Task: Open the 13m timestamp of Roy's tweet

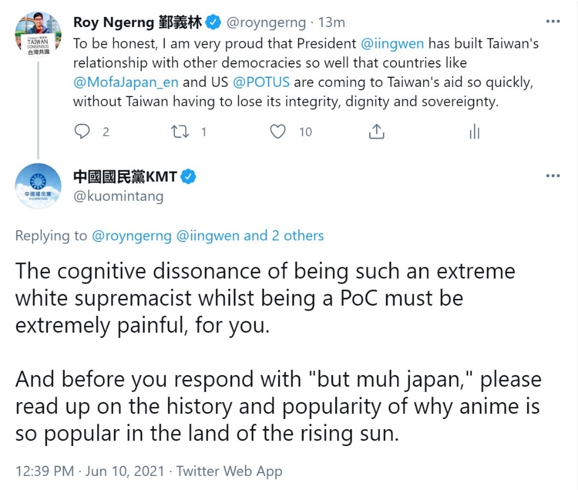Action: tap(331, 23)
